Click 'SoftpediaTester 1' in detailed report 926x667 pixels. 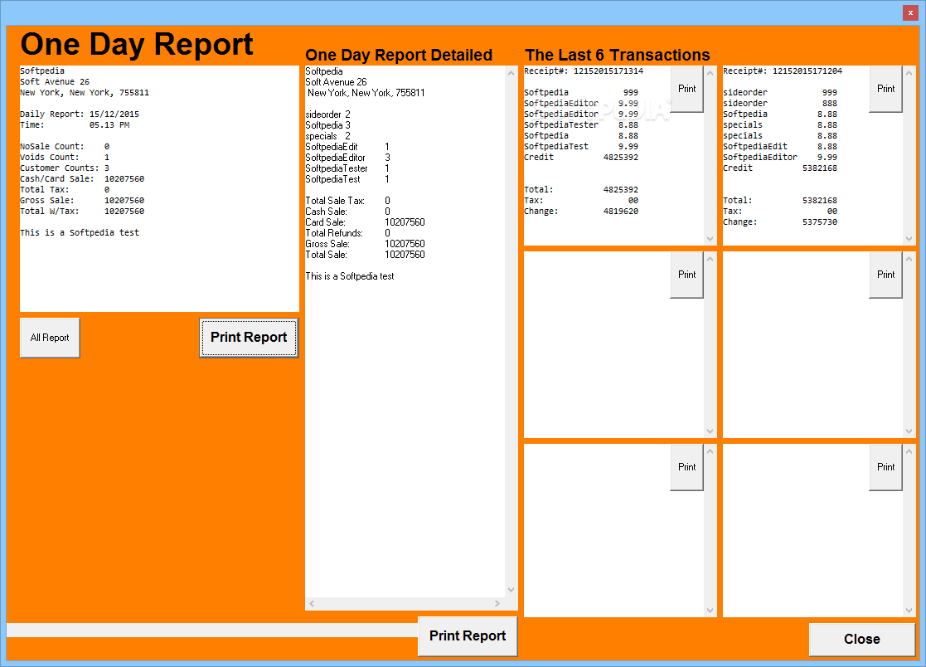[x=347, y=168]
